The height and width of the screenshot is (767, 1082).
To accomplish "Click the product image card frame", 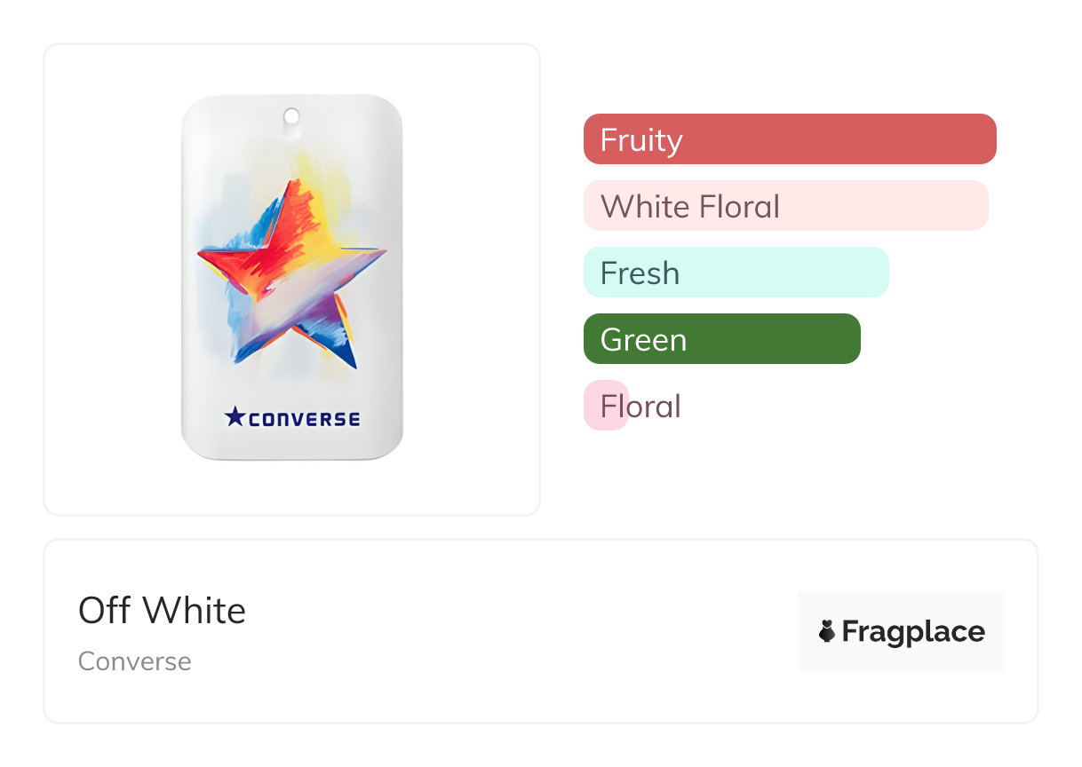I will pyautogui.click(x=292, y=280).
